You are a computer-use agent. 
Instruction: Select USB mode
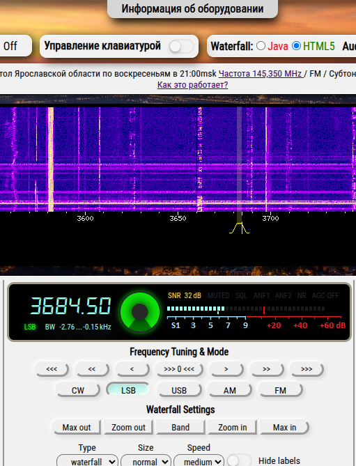click(x=179, y=390)
